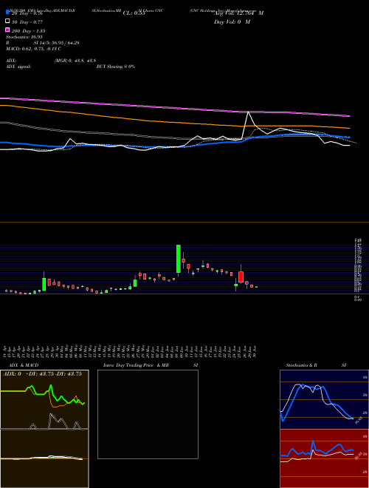Click the 'Intra Day Trading Price & MR' title
369x488 pixels.
tap(136, 365)
